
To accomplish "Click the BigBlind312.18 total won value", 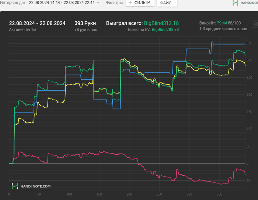I will 161,23.
